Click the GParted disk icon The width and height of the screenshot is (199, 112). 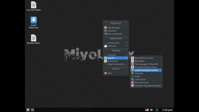pyautogui.click(x=132, y=73)
